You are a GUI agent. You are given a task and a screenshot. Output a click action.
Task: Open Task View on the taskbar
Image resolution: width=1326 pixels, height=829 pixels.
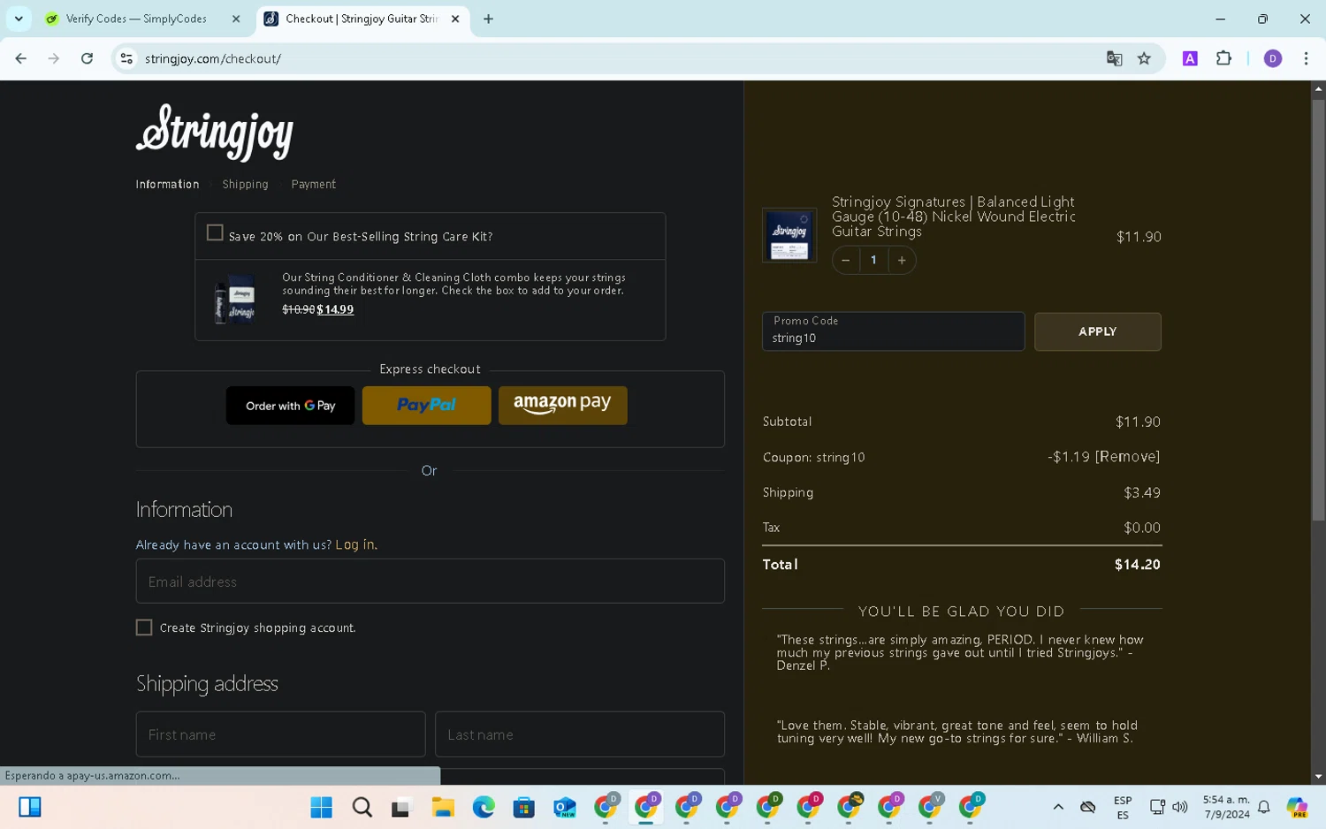click(x=402, y=807)
